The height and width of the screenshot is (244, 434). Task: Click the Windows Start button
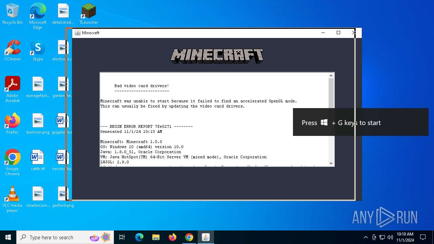(x=8, y=237)
